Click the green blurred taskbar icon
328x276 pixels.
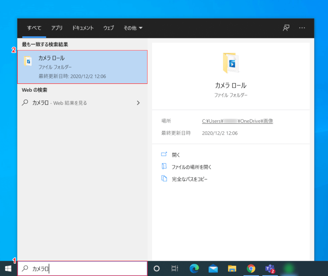(289, 268)
